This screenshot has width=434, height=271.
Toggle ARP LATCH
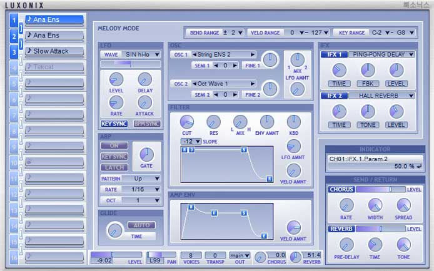point(114,167)
